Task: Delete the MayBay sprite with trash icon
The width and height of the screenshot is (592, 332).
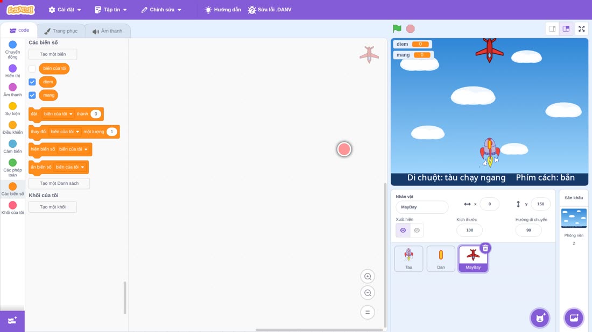Action: coord(485,248)
